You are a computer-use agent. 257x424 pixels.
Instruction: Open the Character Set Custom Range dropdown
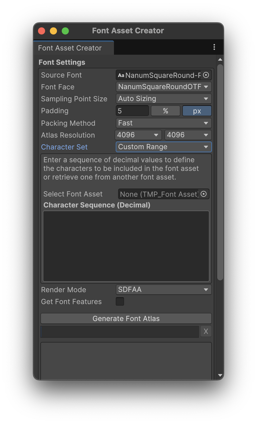(x=164, y=147)
